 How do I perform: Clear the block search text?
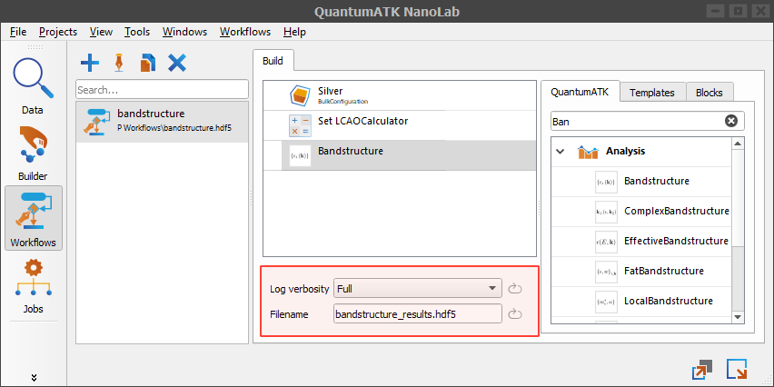pos(731,121)
